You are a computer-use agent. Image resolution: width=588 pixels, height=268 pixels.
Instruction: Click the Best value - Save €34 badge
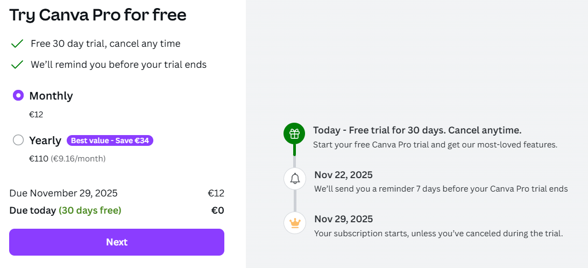click(x=110, y=140)
